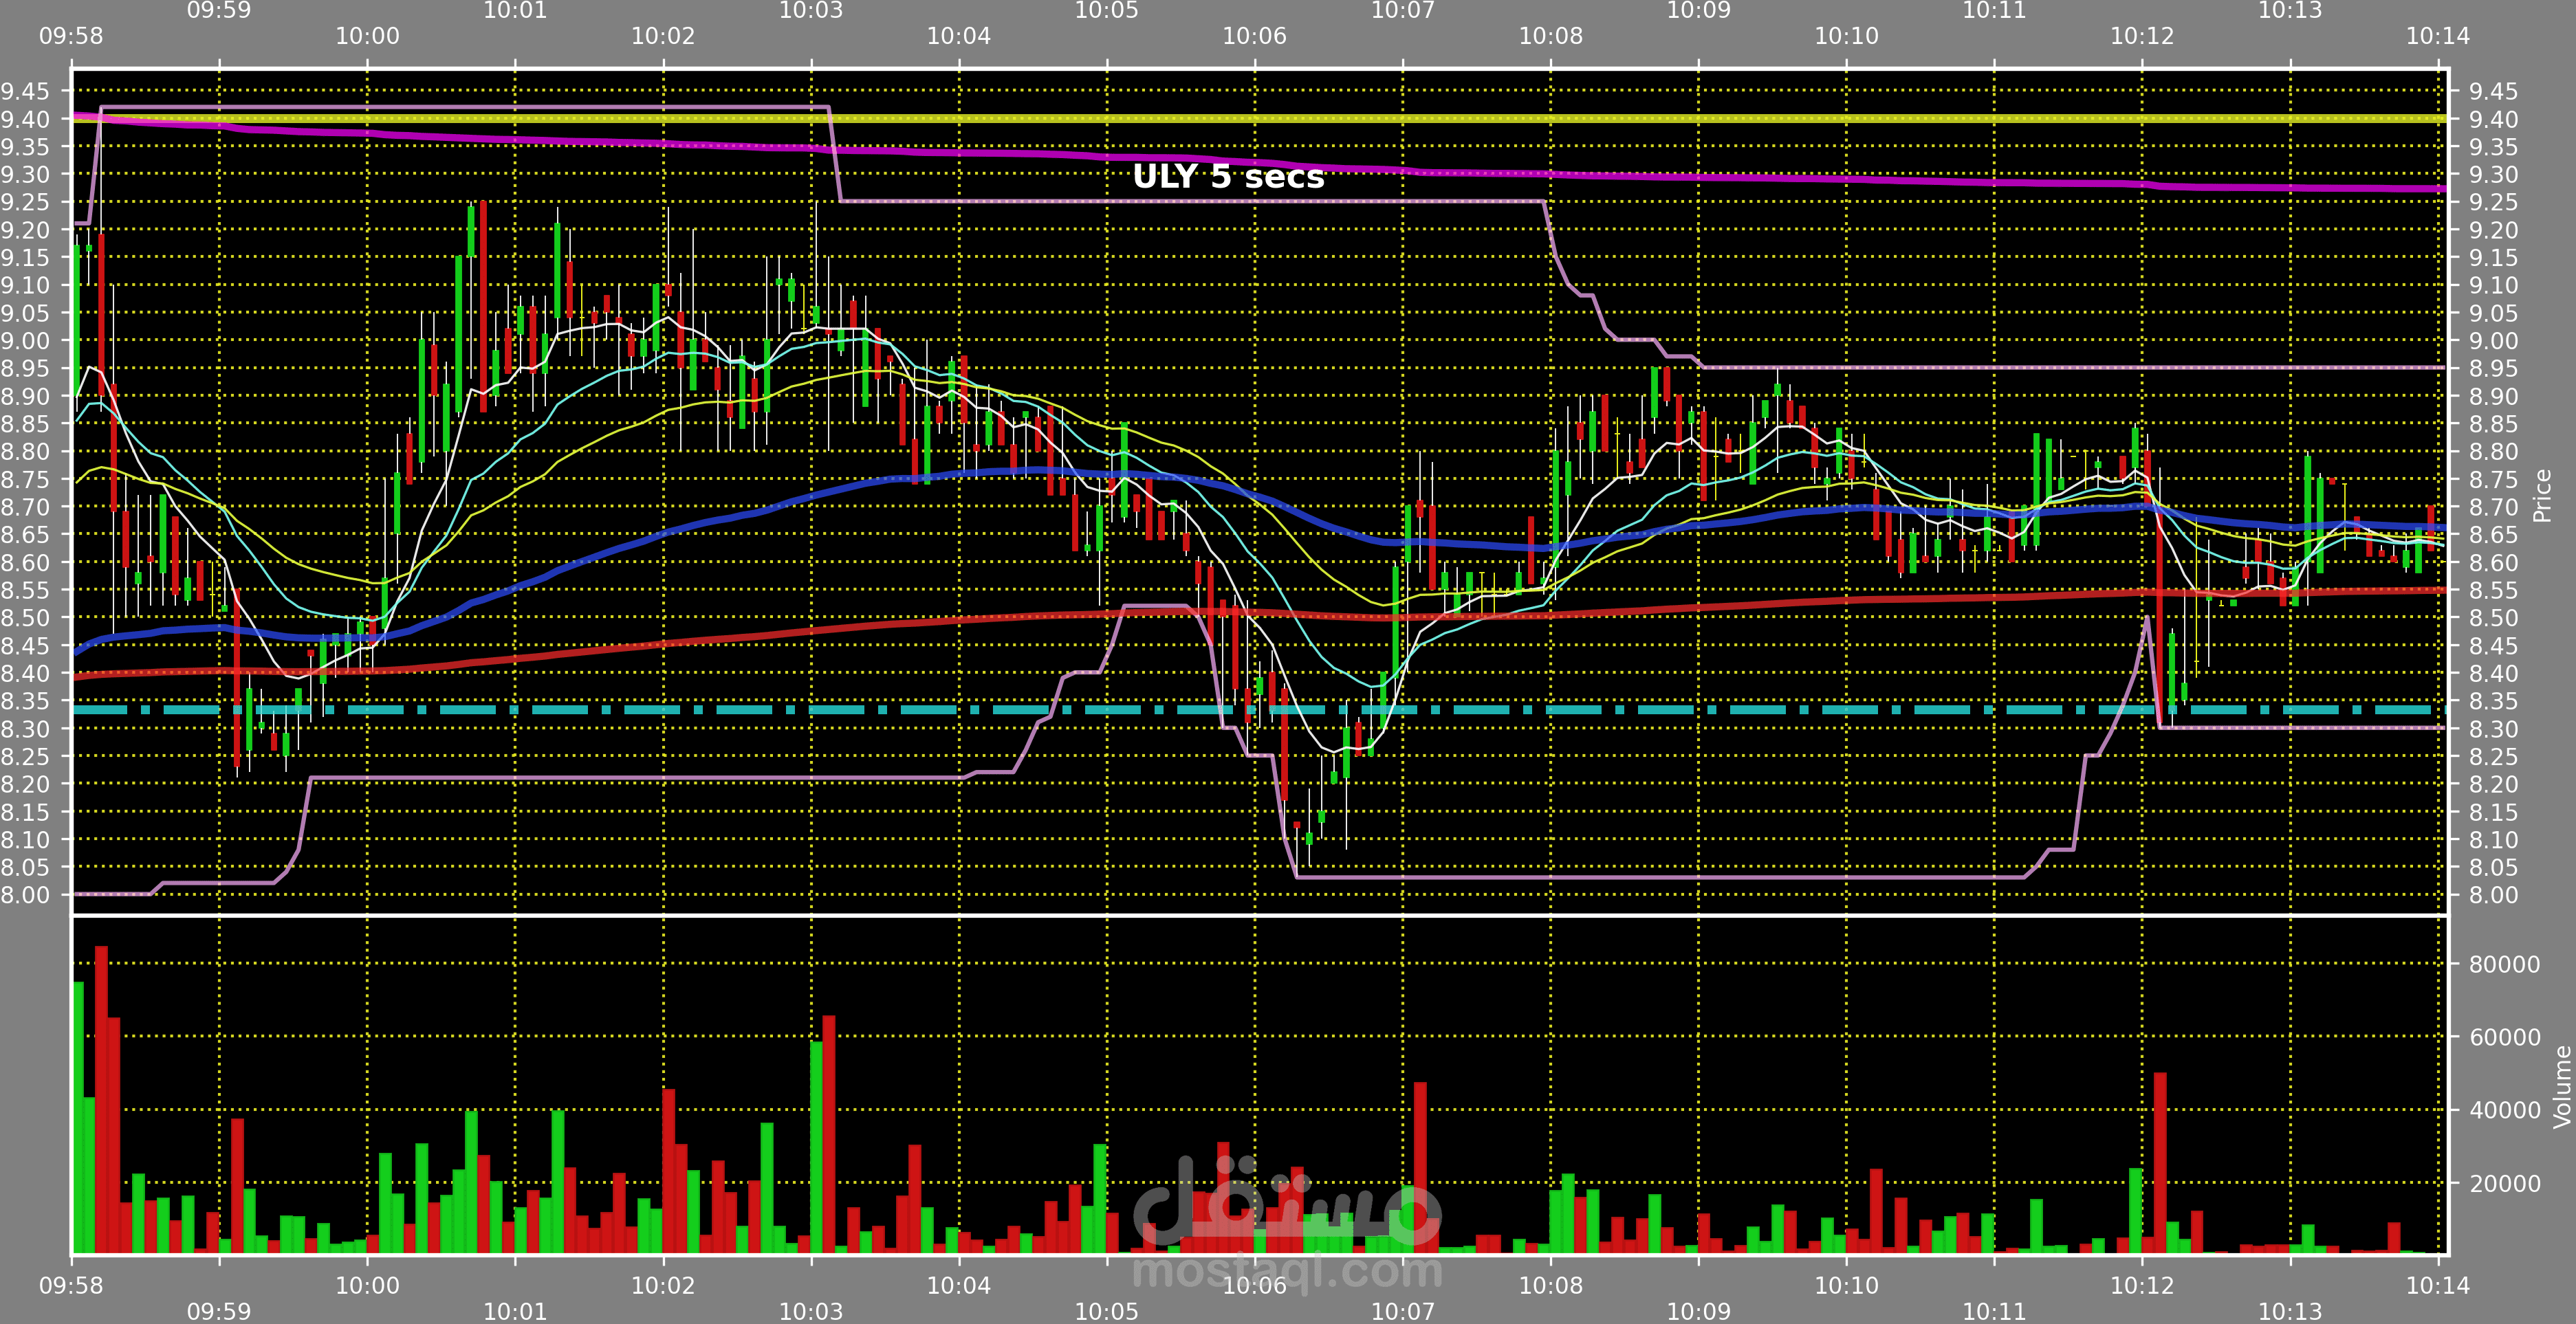Click the 10:00 label on the bottom time axis
This screenshot has width=2576, height=1324.
click(x=367, y=1285)
